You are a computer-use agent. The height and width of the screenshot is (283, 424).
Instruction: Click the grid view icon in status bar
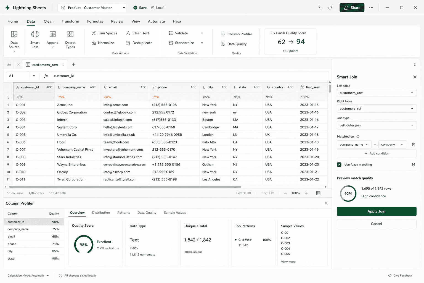[318, 193]
